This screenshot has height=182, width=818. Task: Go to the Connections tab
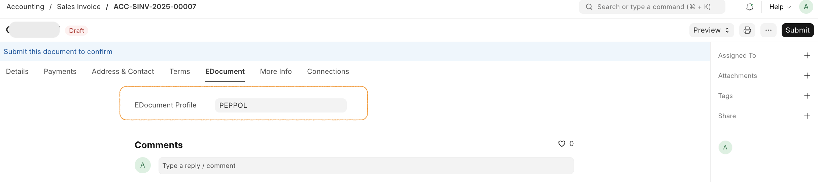tap(328, 72)
